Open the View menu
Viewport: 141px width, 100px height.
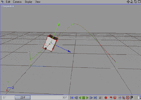38,2
